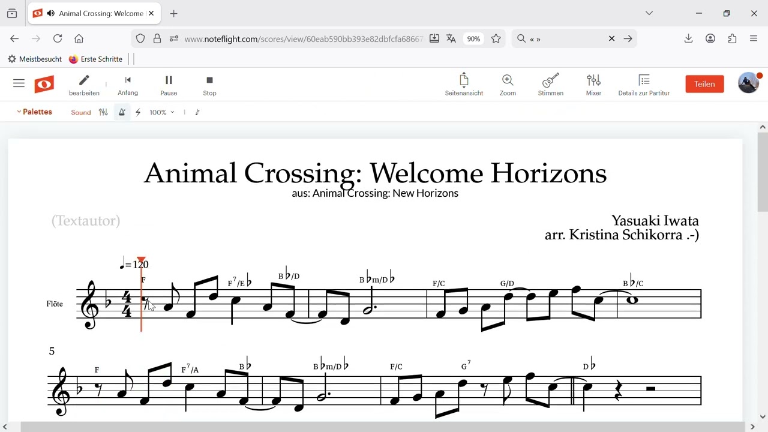The height and width of the screenshot is (432, 768).
Task: Open a new browser tab
Action: 173,13
